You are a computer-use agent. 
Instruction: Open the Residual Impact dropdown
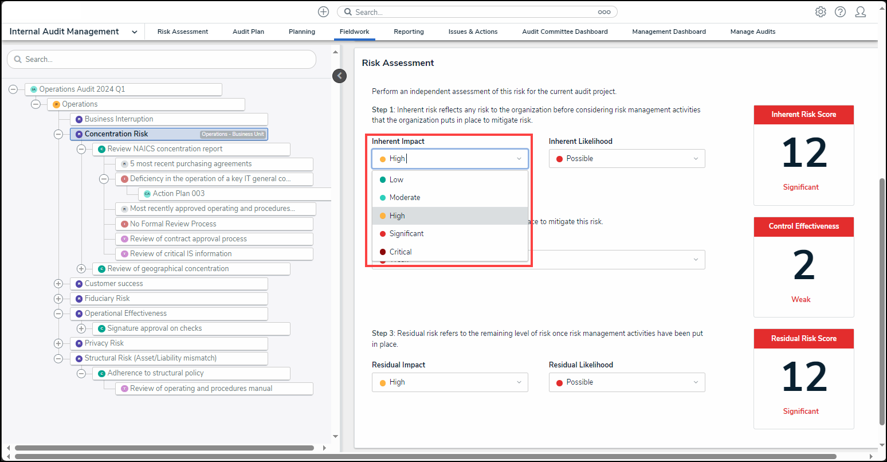click(x=450, y=382)
